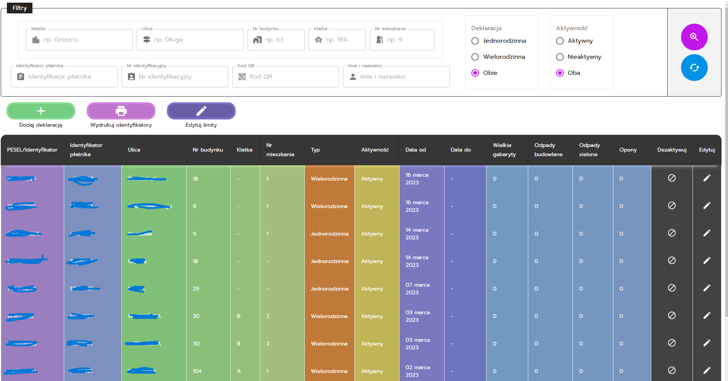Screen dimensions: 728x381
Task: Click the Klatka input field
Action: 337,40
